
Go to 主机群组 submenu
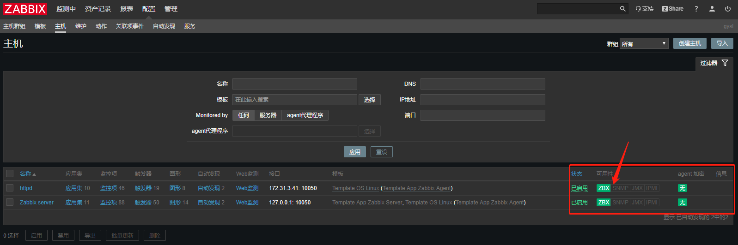pyautogui.click(x=14, y=26)
